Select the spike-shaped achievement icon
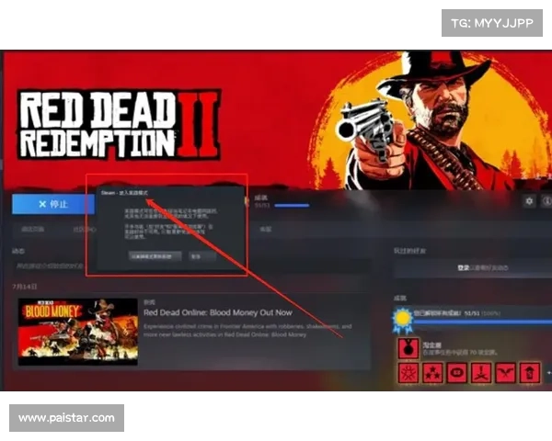This screenshot has height=441, width=552. tap(481, 373)
